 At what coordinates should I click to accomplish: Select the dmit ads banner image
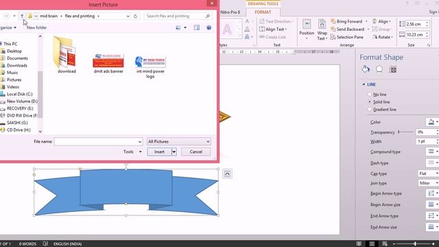click(108, 63)
